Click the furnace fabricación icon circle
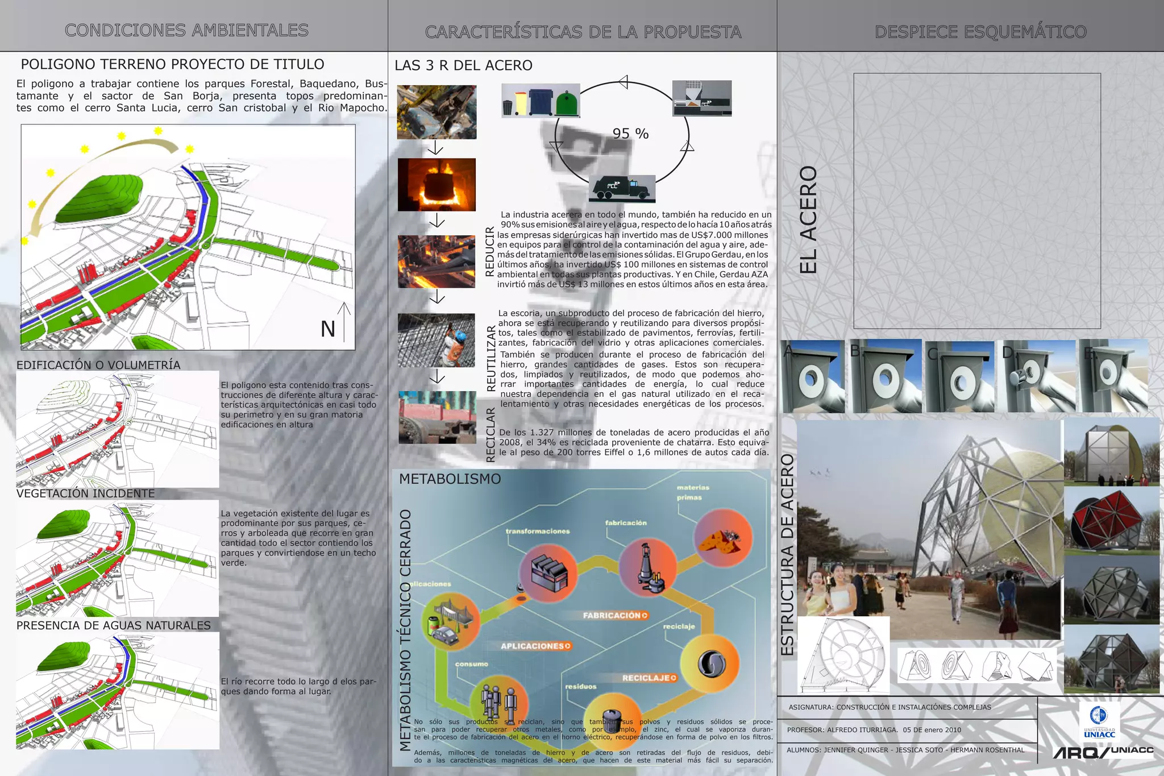 click(x=647, y=567)
